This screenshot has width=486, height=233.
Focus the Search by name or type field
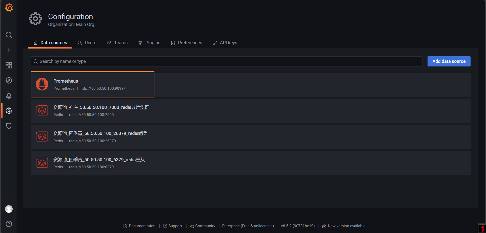click(x=226, y=61)
